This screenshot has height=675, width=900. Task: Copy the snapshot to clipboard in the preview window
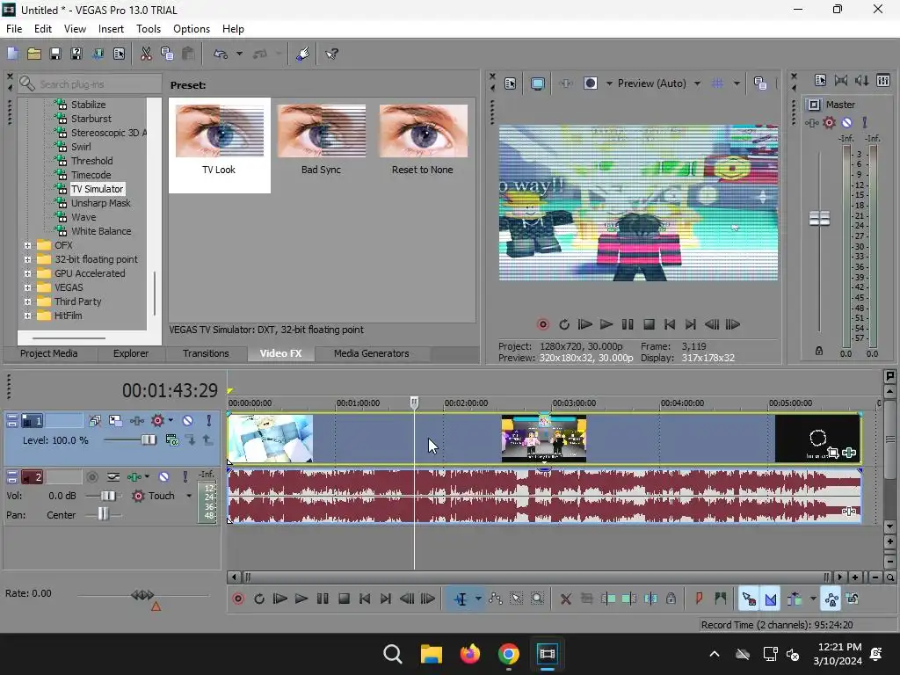tap(760, 83)
